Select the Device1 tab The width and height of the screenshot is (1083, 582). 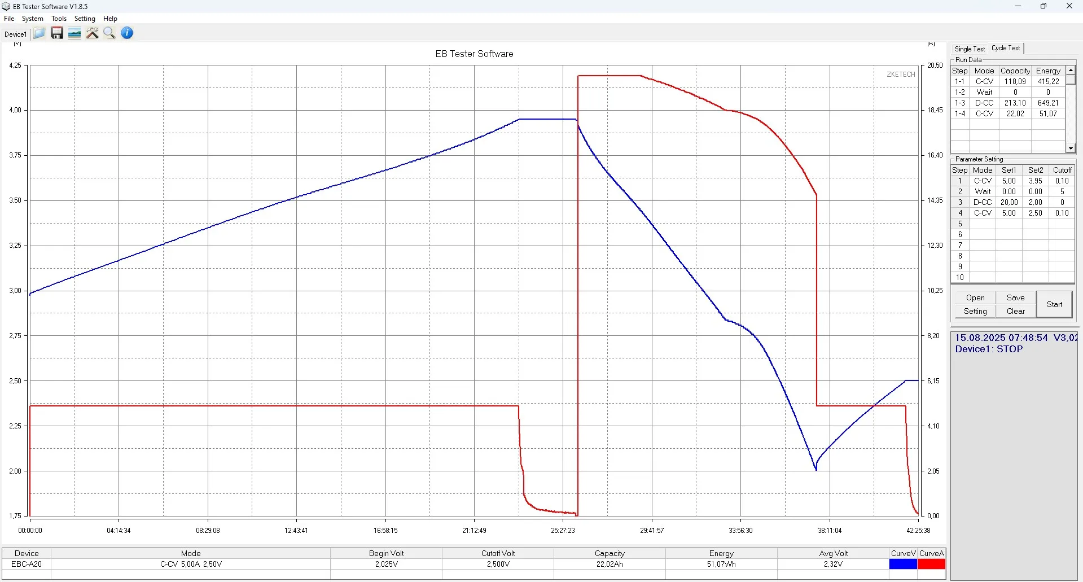pyautogui.click(x=15, y=34)
